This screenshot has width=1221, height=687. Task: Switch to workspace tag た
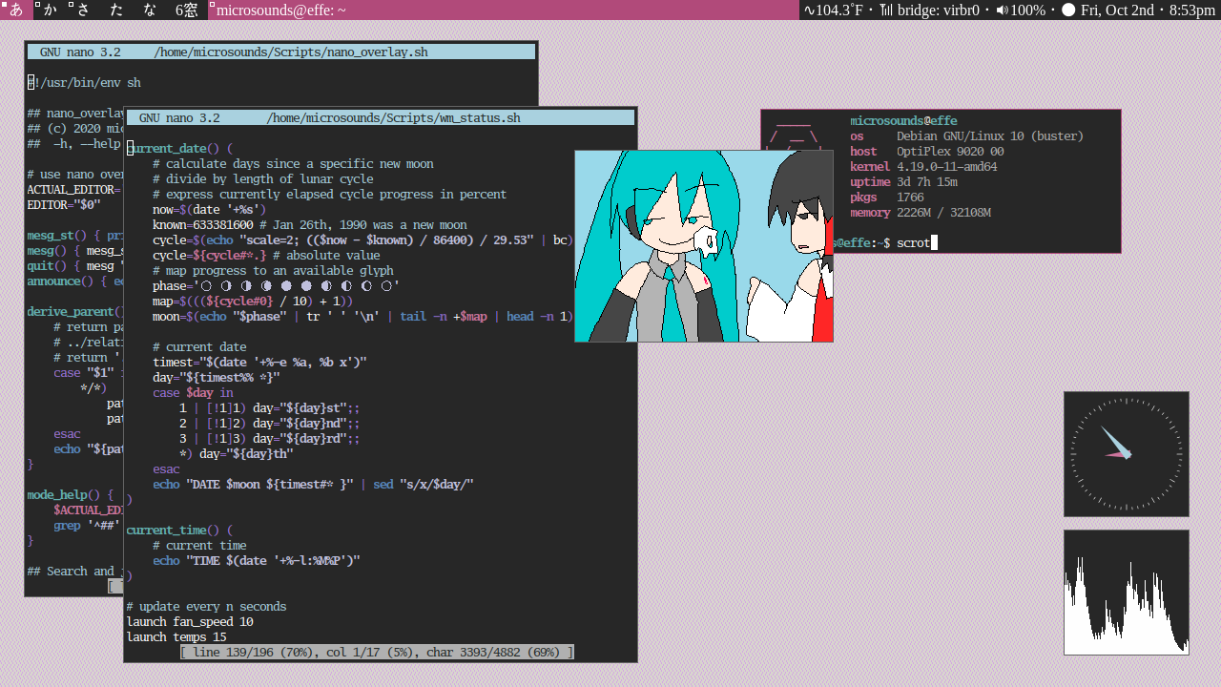click(x=116, y=10)
